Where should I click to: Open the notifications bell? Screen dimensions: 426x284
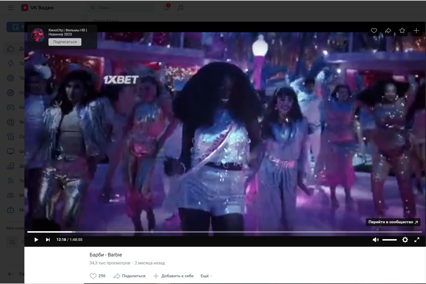166,8
